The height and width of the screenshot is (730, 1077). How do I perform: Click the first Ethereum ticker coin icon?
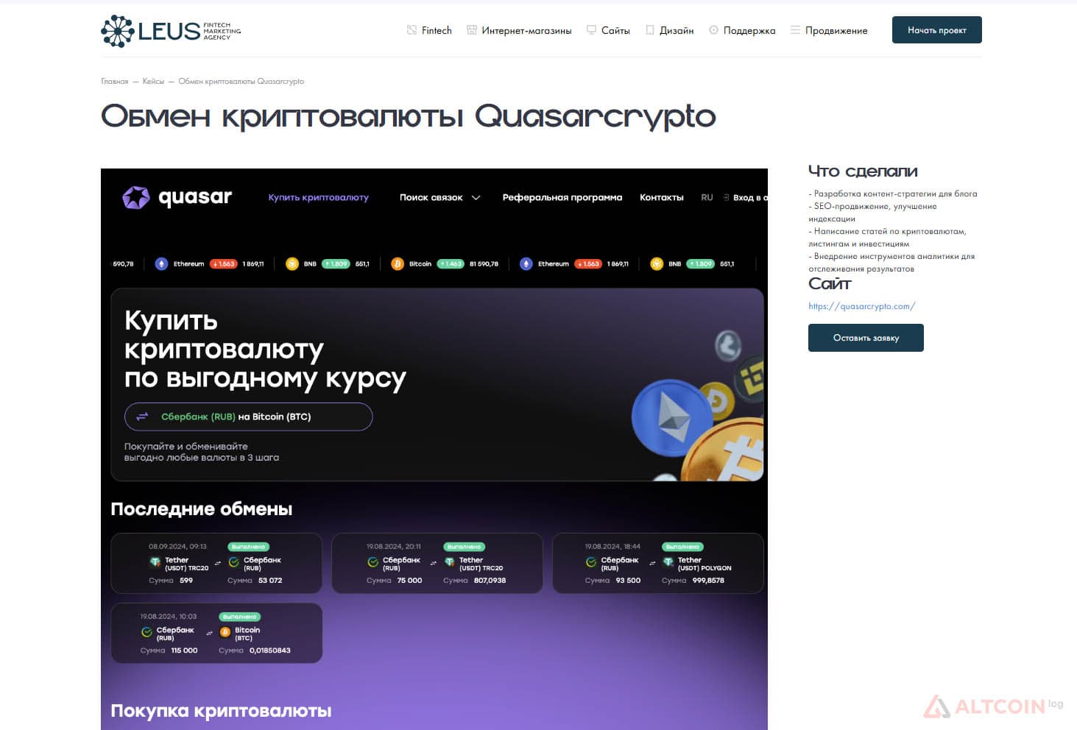point(161,263)
